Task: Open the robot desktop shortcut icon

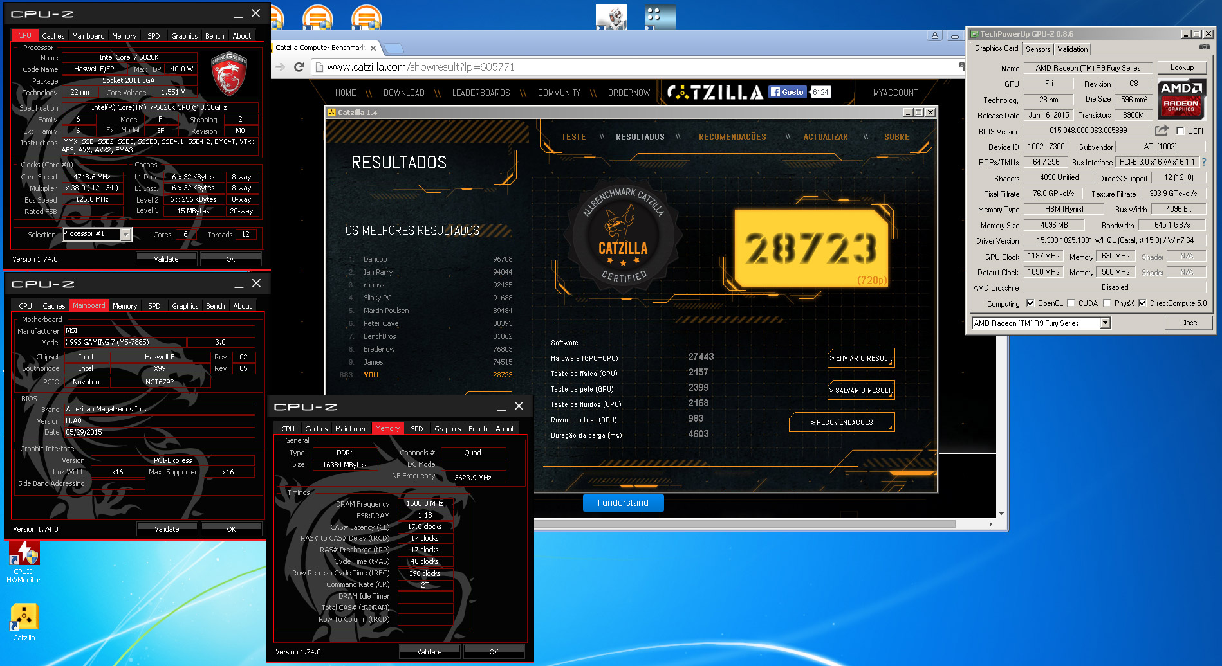Action: [x=611, y=17]
